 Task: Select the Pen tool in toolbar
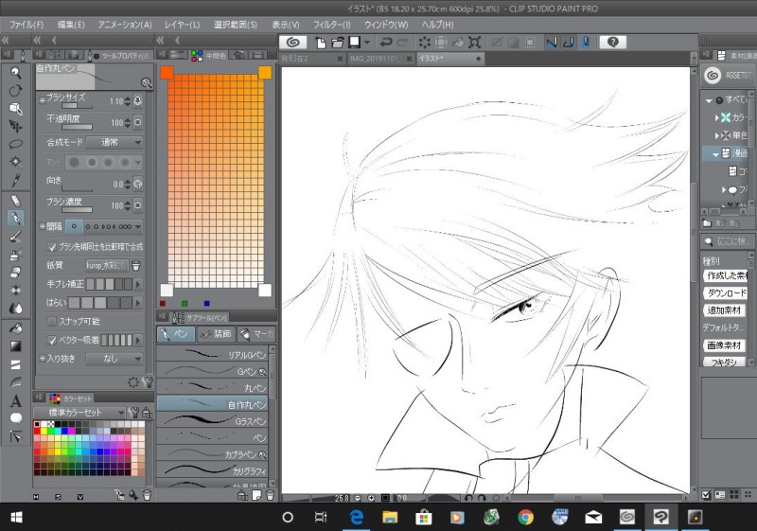click(15, 219)
